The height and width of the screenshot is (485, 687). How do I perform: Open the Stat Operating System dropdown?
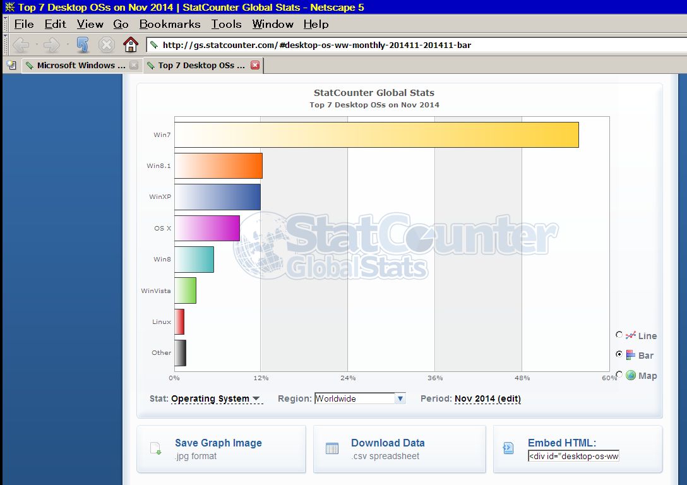pos(216,398)
